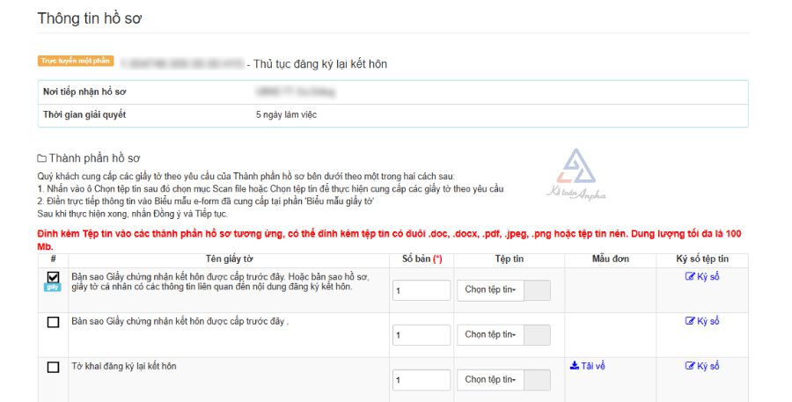Click the blue 'giấy' badge under the first checkbox
The image size is (792, 402).
click(53, 288)
